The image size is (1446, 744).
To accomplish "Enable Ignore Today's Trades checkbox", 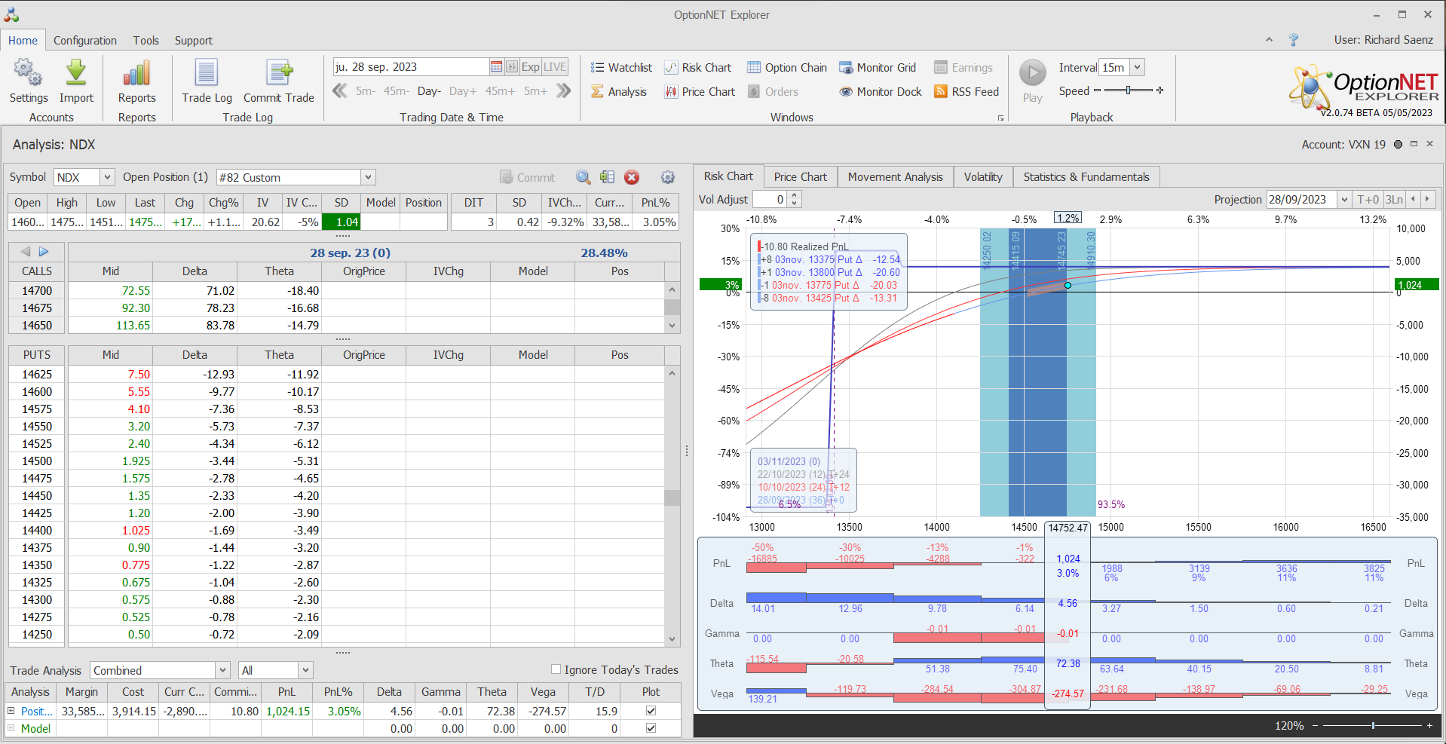I will coord(556,669).
